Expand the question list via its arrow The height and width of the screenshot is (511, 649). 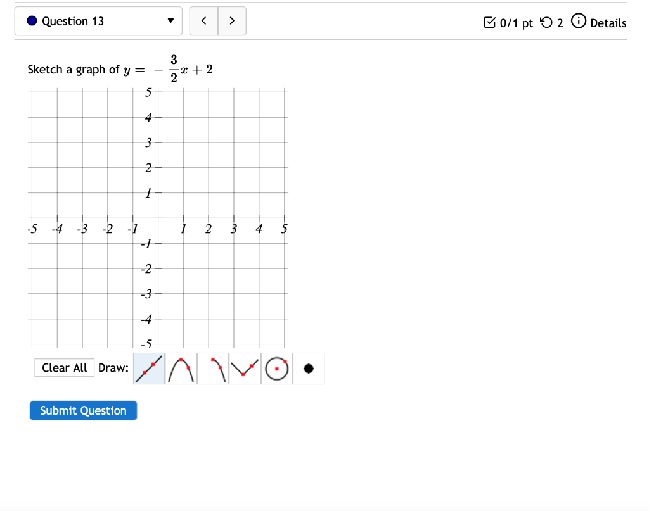pyautogui.click(x=170, y=20)
